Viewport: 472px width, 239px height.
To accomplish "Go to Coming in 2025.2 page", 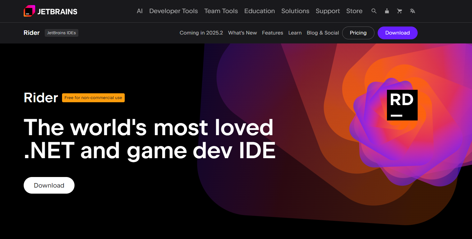I will (201, 33).
